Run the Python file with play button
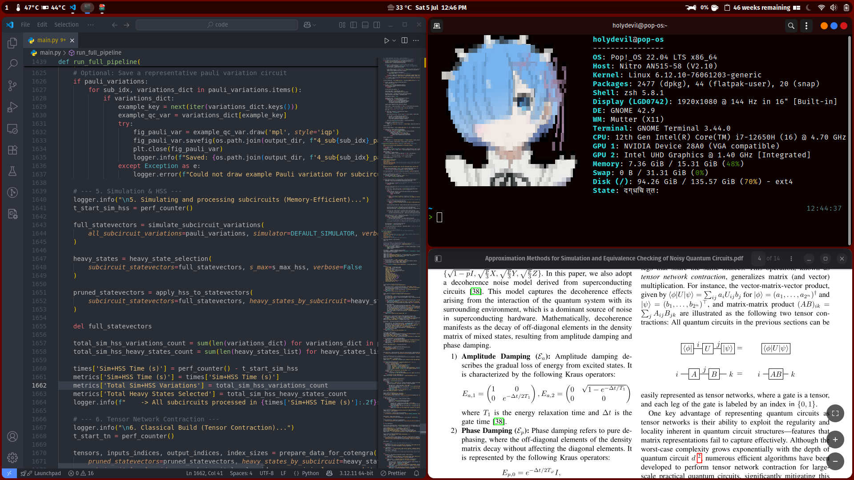 coord(387,40)
